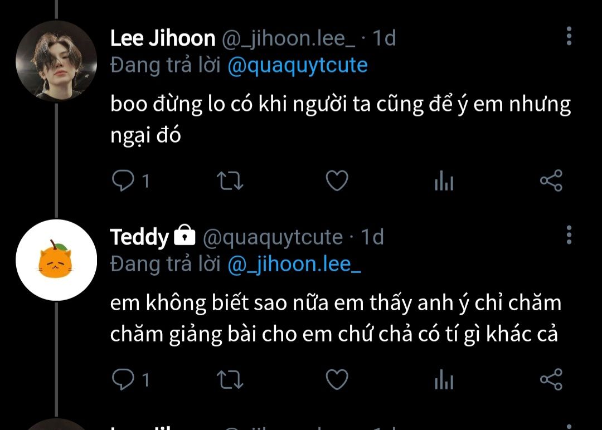Like Lee Jihoon's reply

pos(337,180)
